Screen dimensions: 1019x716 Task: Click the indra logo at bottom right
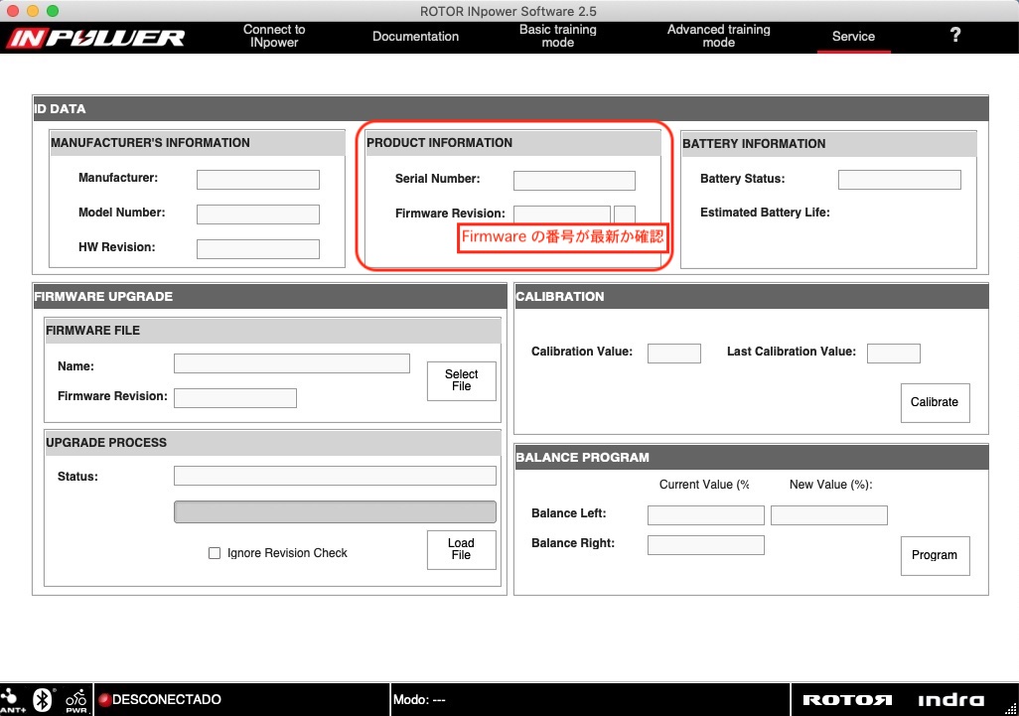tap(950, 700)
